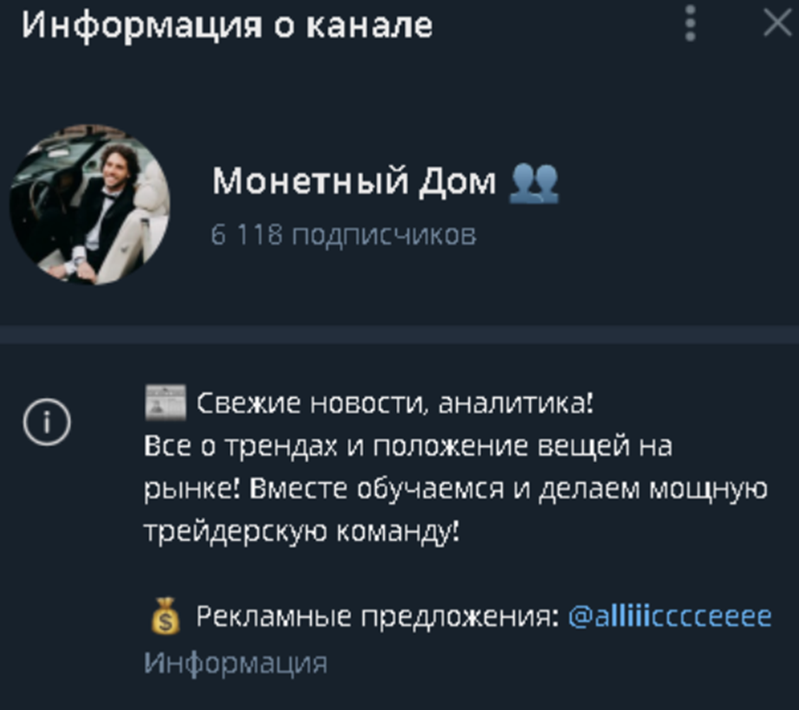Select the Свежие новости, аналитика line
This screenshot has height=710, width=799.
395,404
